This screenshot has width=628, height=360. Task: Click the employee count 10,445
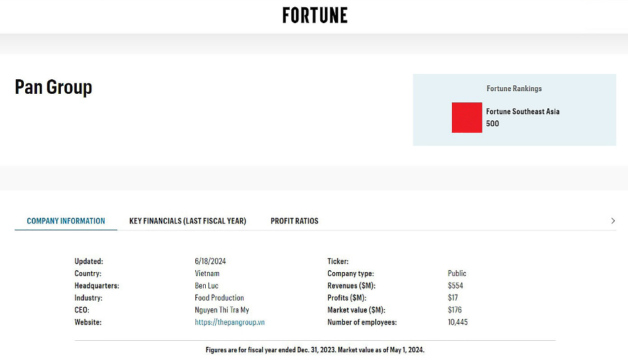[458, 322]
